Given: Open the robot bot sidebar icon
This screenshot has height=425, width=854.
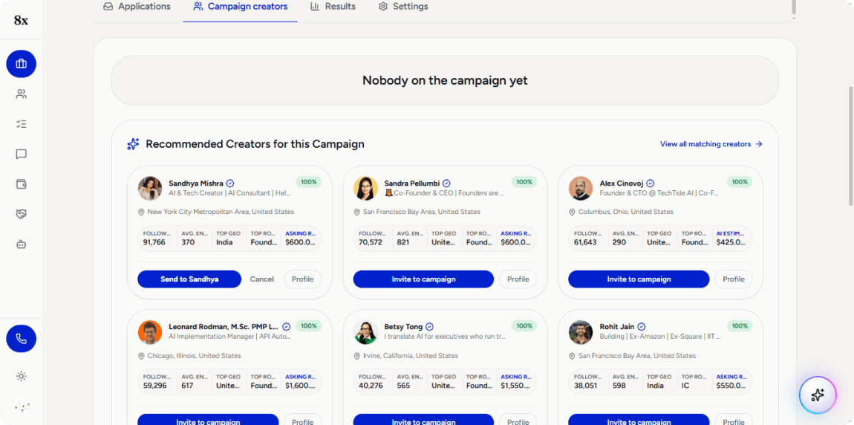Looking at the screenshot, I should (x=22, y=244).
